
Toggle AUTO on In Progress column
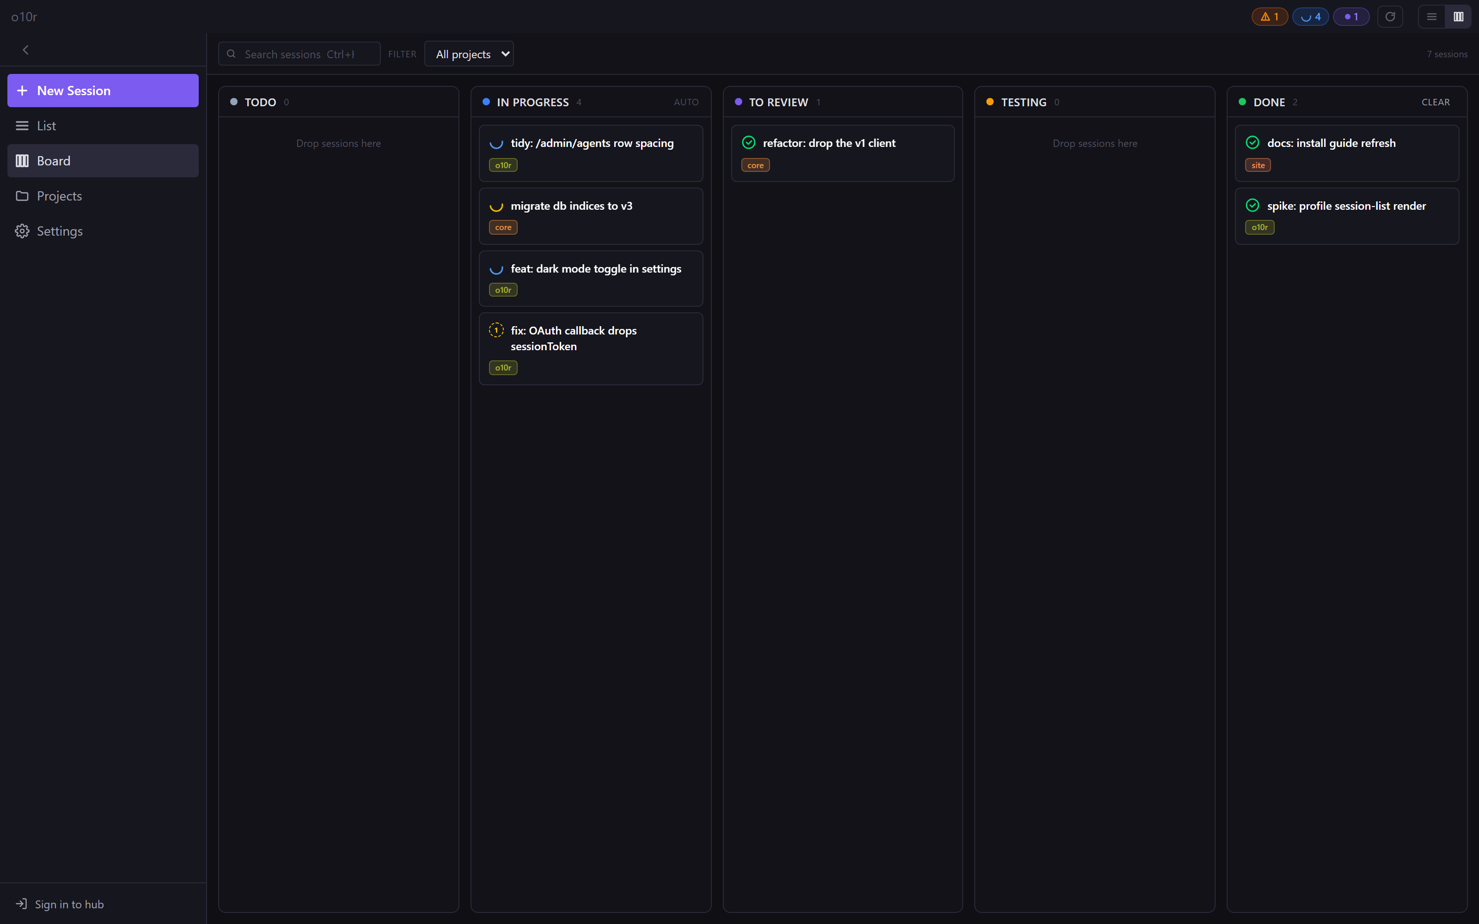pos(686,102)
